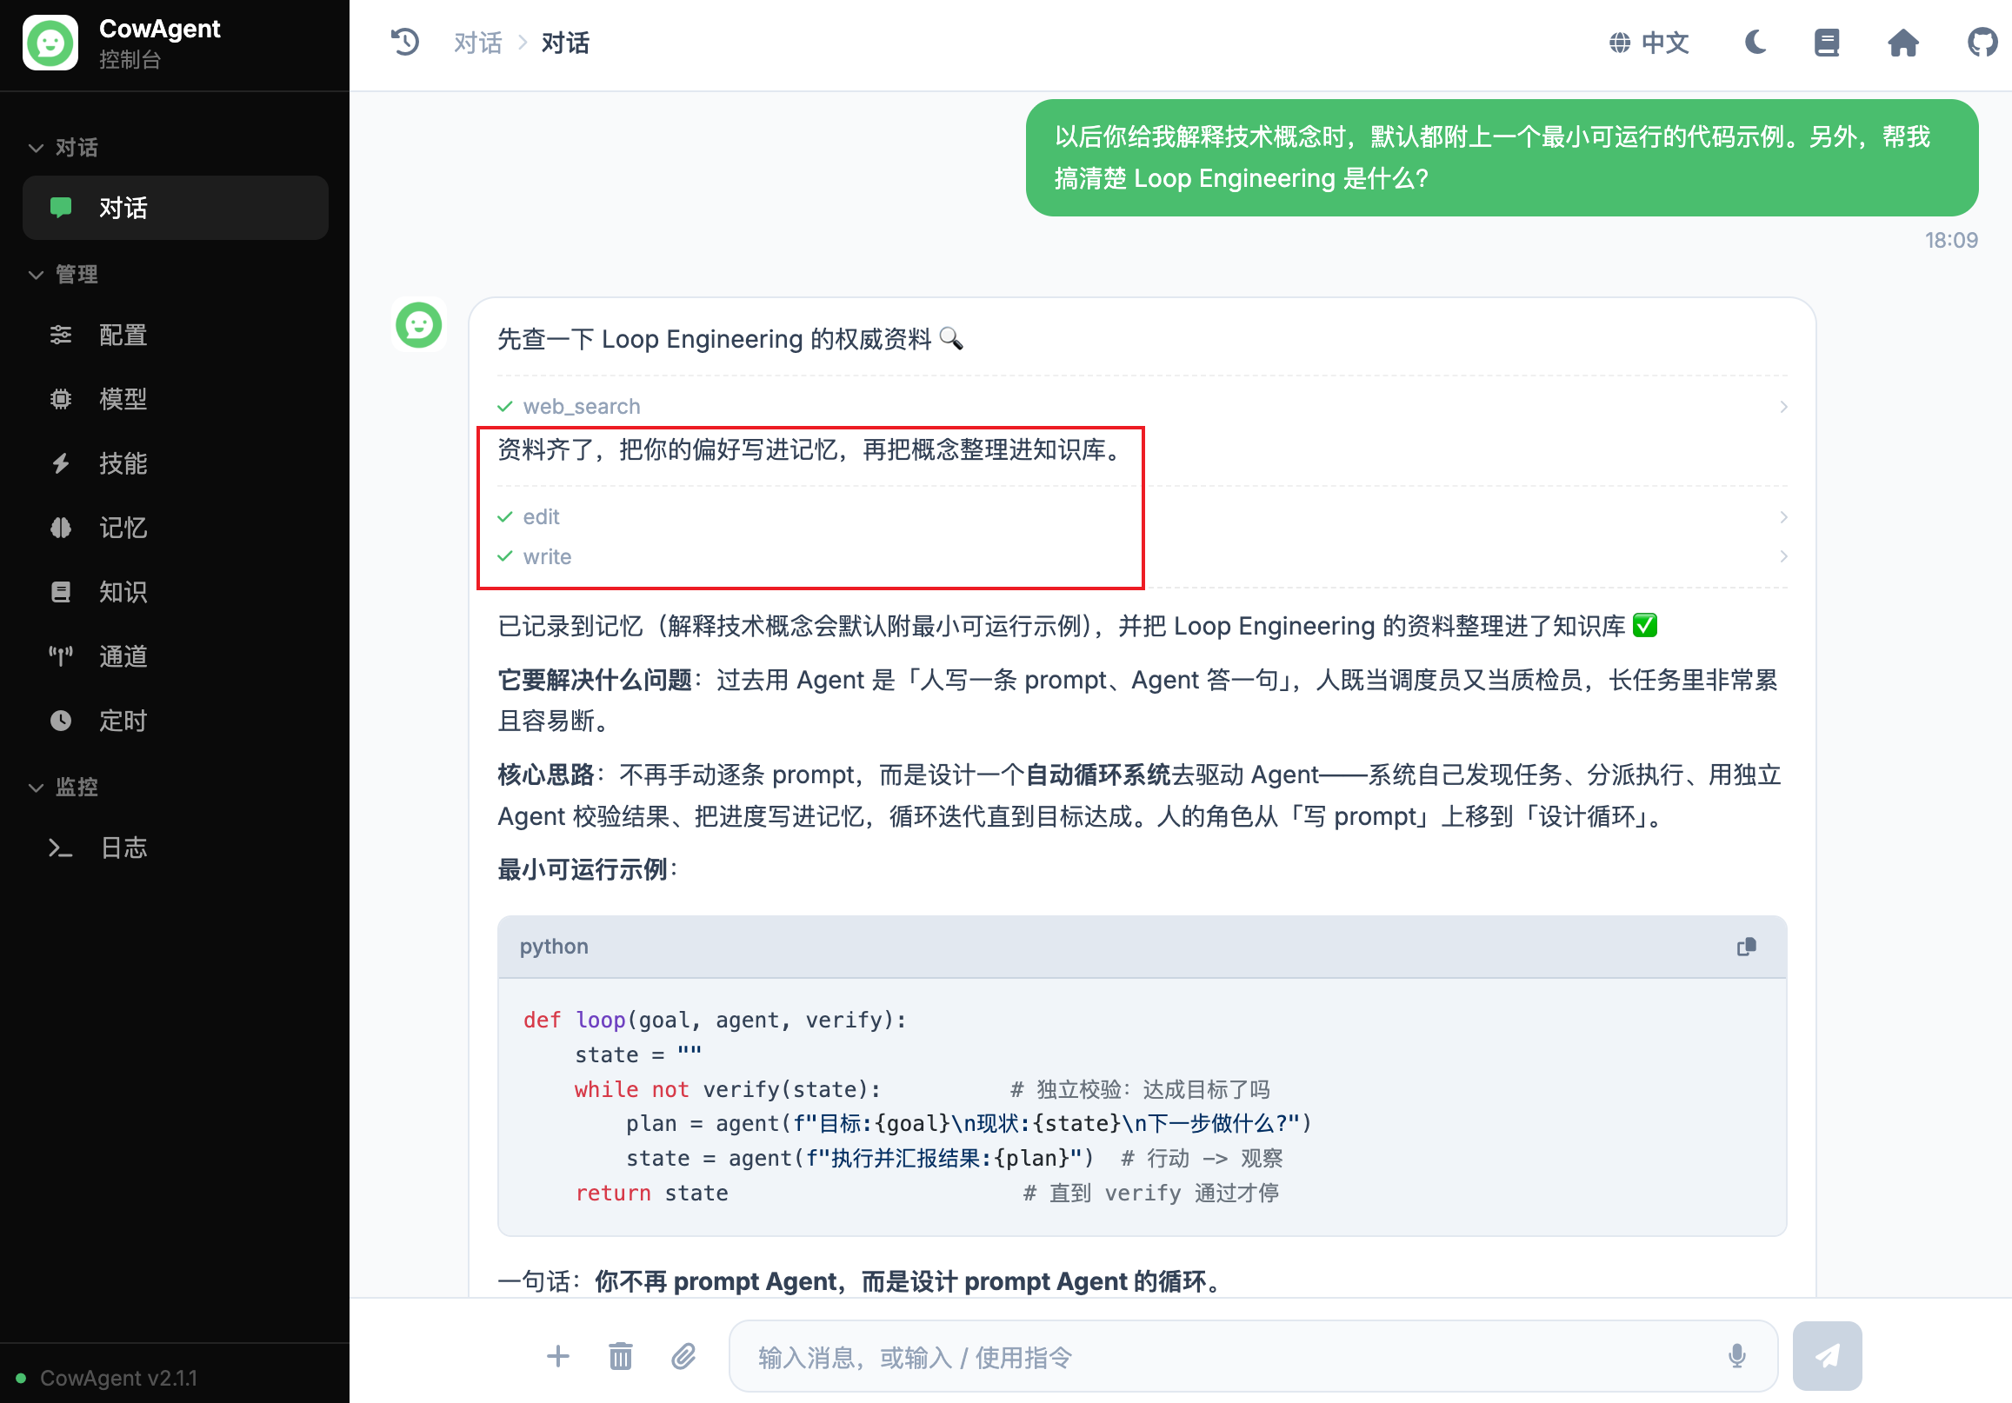Click the green chat bubble icon in sidebar
The height and width of the screenshot is (1403, 2012).
pos(61,208)
